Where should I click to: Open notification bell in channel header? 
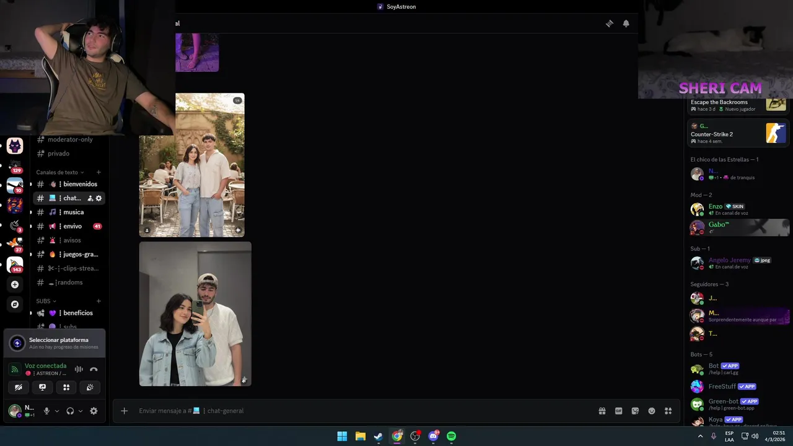click(626, 24)
